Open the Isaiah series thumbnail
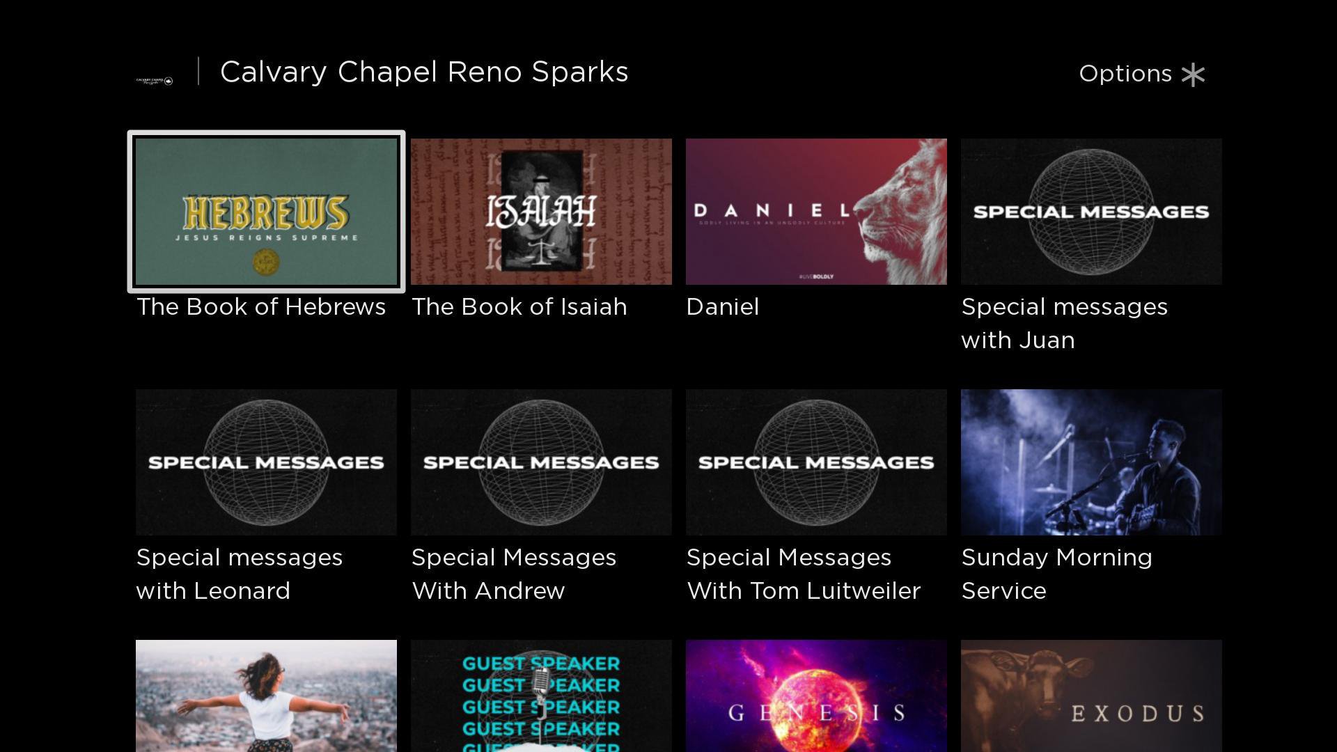The image size is (1337, 752). click(x=541, y=212)
